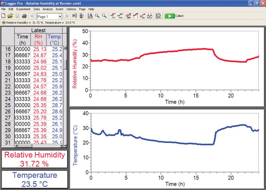Select the RH (%) column header
The width and height of the screenshot is (266, 190).
[x=38, y=39]
